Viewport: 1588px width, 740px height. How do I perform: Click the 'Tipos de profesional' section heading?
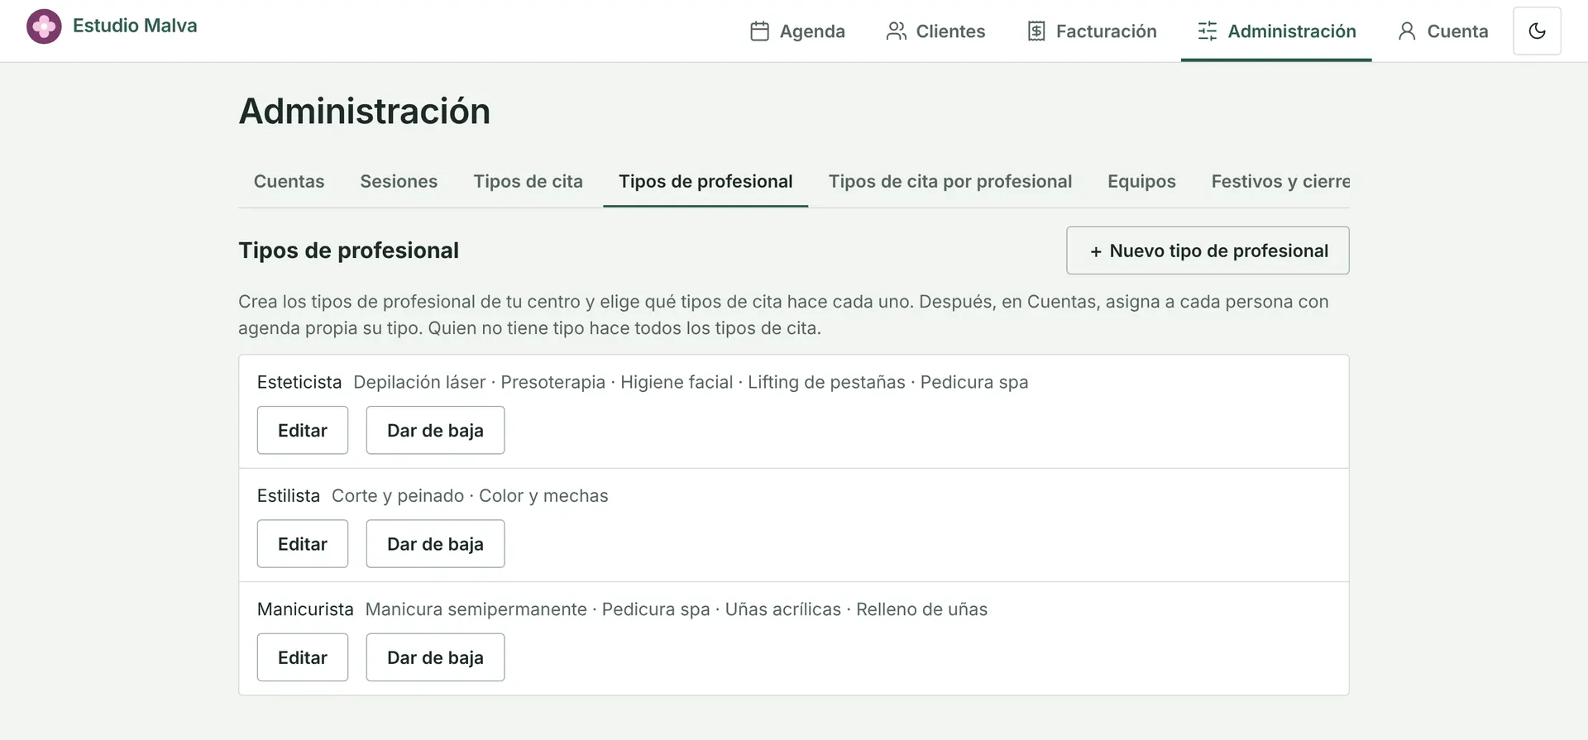[x=348, y=251]
